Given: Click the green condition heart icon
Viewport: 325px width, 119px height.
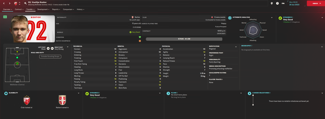Looking at the screenshot, I should [x=140, y=37].
